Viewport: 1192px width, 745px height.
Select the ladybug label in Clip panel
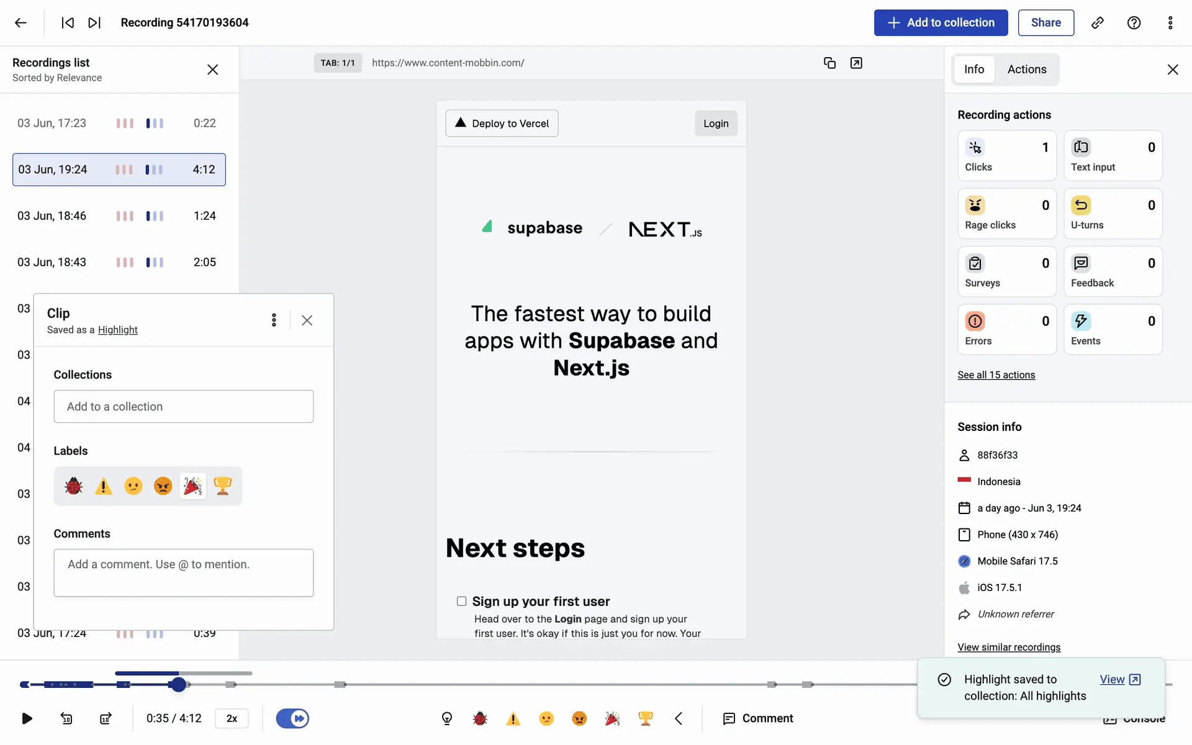[x=74, y=485]
